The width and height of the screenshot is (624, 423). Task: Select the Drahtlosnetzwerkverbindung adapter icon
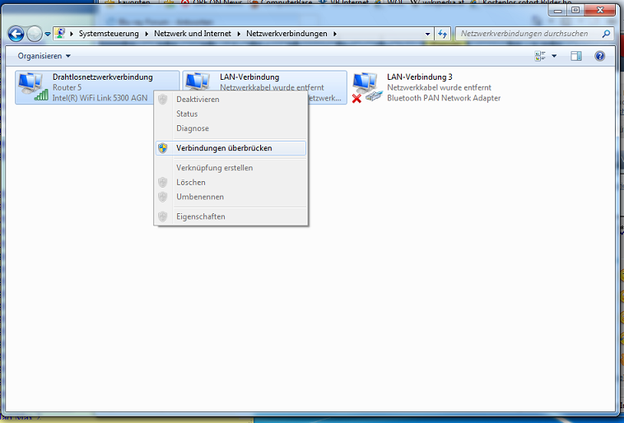click(x=34, y=86)
